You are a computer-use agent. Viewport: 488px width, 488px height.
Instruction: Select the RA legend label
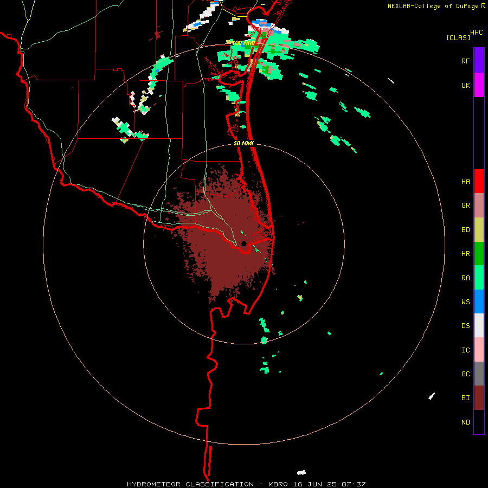[x=465, y=278]
